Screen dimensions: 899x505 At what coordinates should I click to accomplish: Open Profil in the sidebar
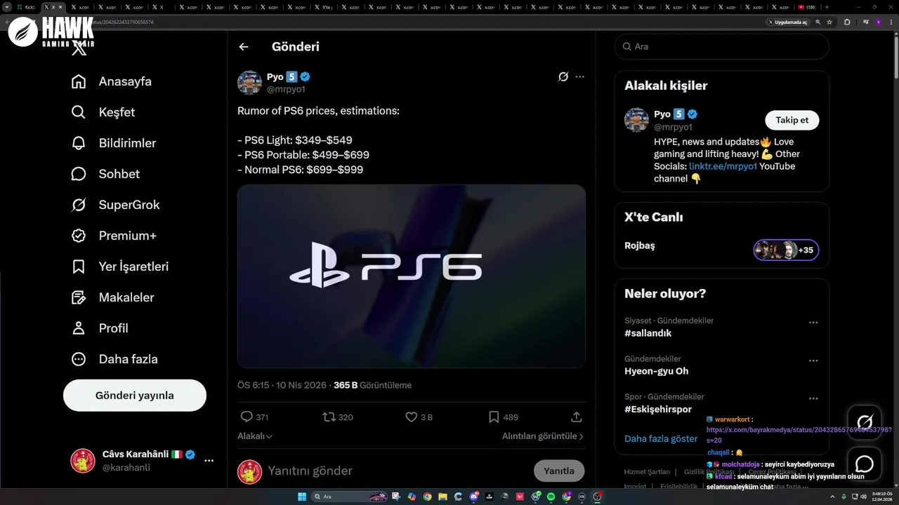100,328
